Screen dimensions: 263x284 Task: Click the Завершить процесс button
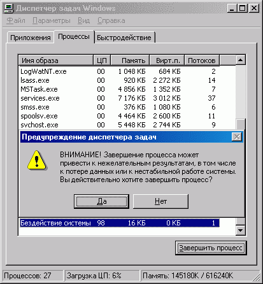(211, 248)
